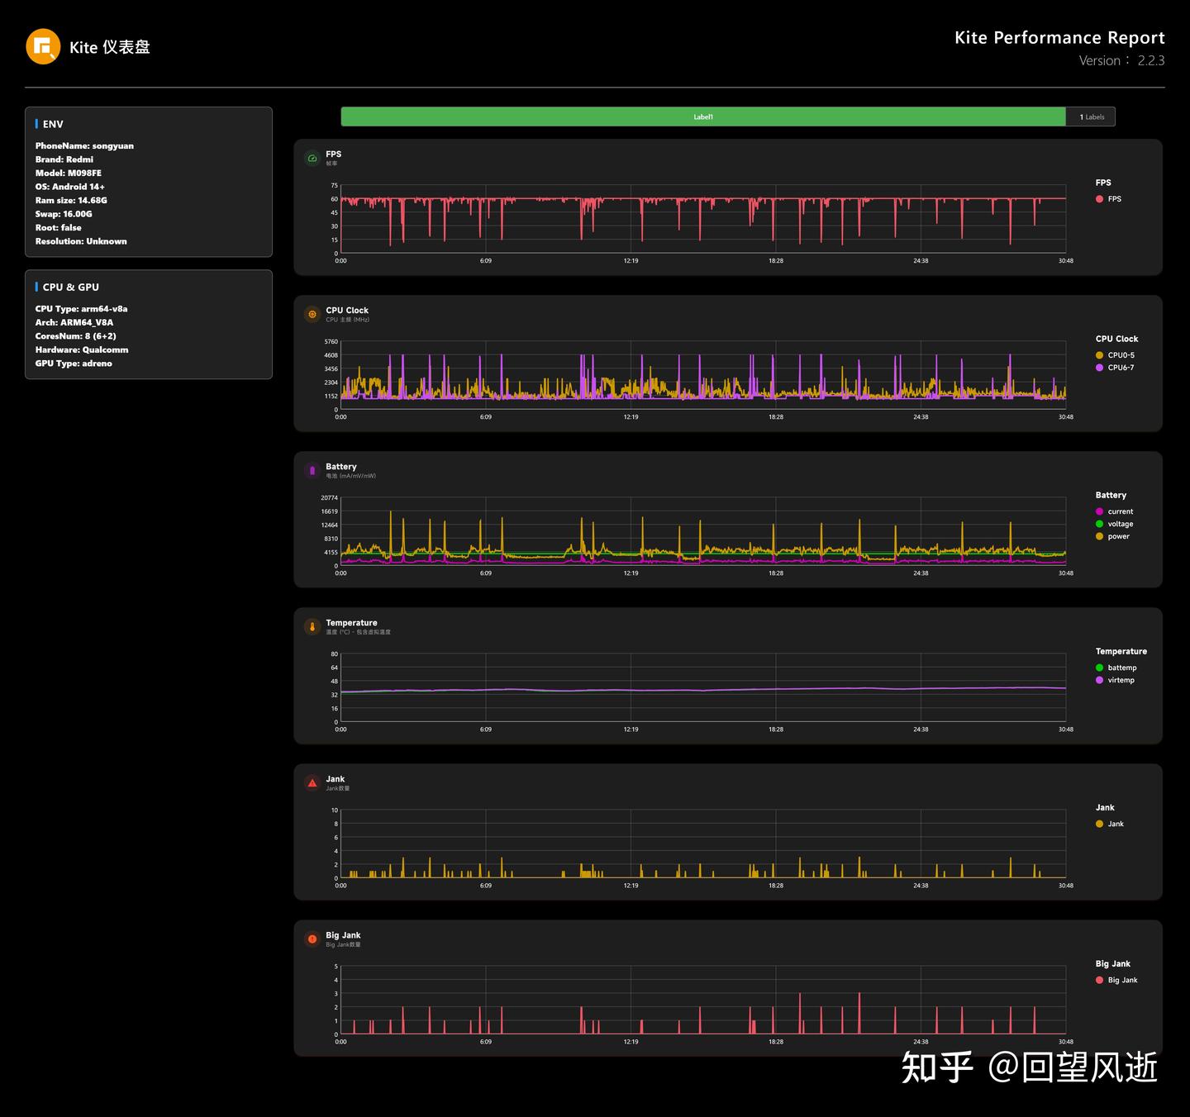The image size is (1190, 1117).
Task: Click the Temperature thermometer icon
Action: coord(312,626)
